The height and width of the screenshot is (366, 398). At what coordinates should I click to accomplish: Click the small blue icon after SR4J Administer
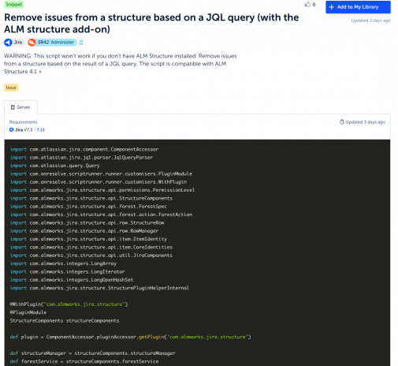click(81, 43)
